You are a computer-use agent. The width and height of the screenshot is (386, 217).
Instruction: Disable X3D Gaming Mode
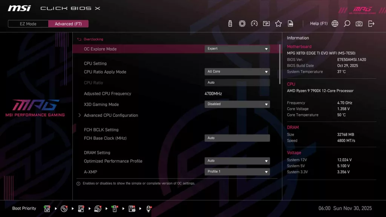[x=237, y=104]
